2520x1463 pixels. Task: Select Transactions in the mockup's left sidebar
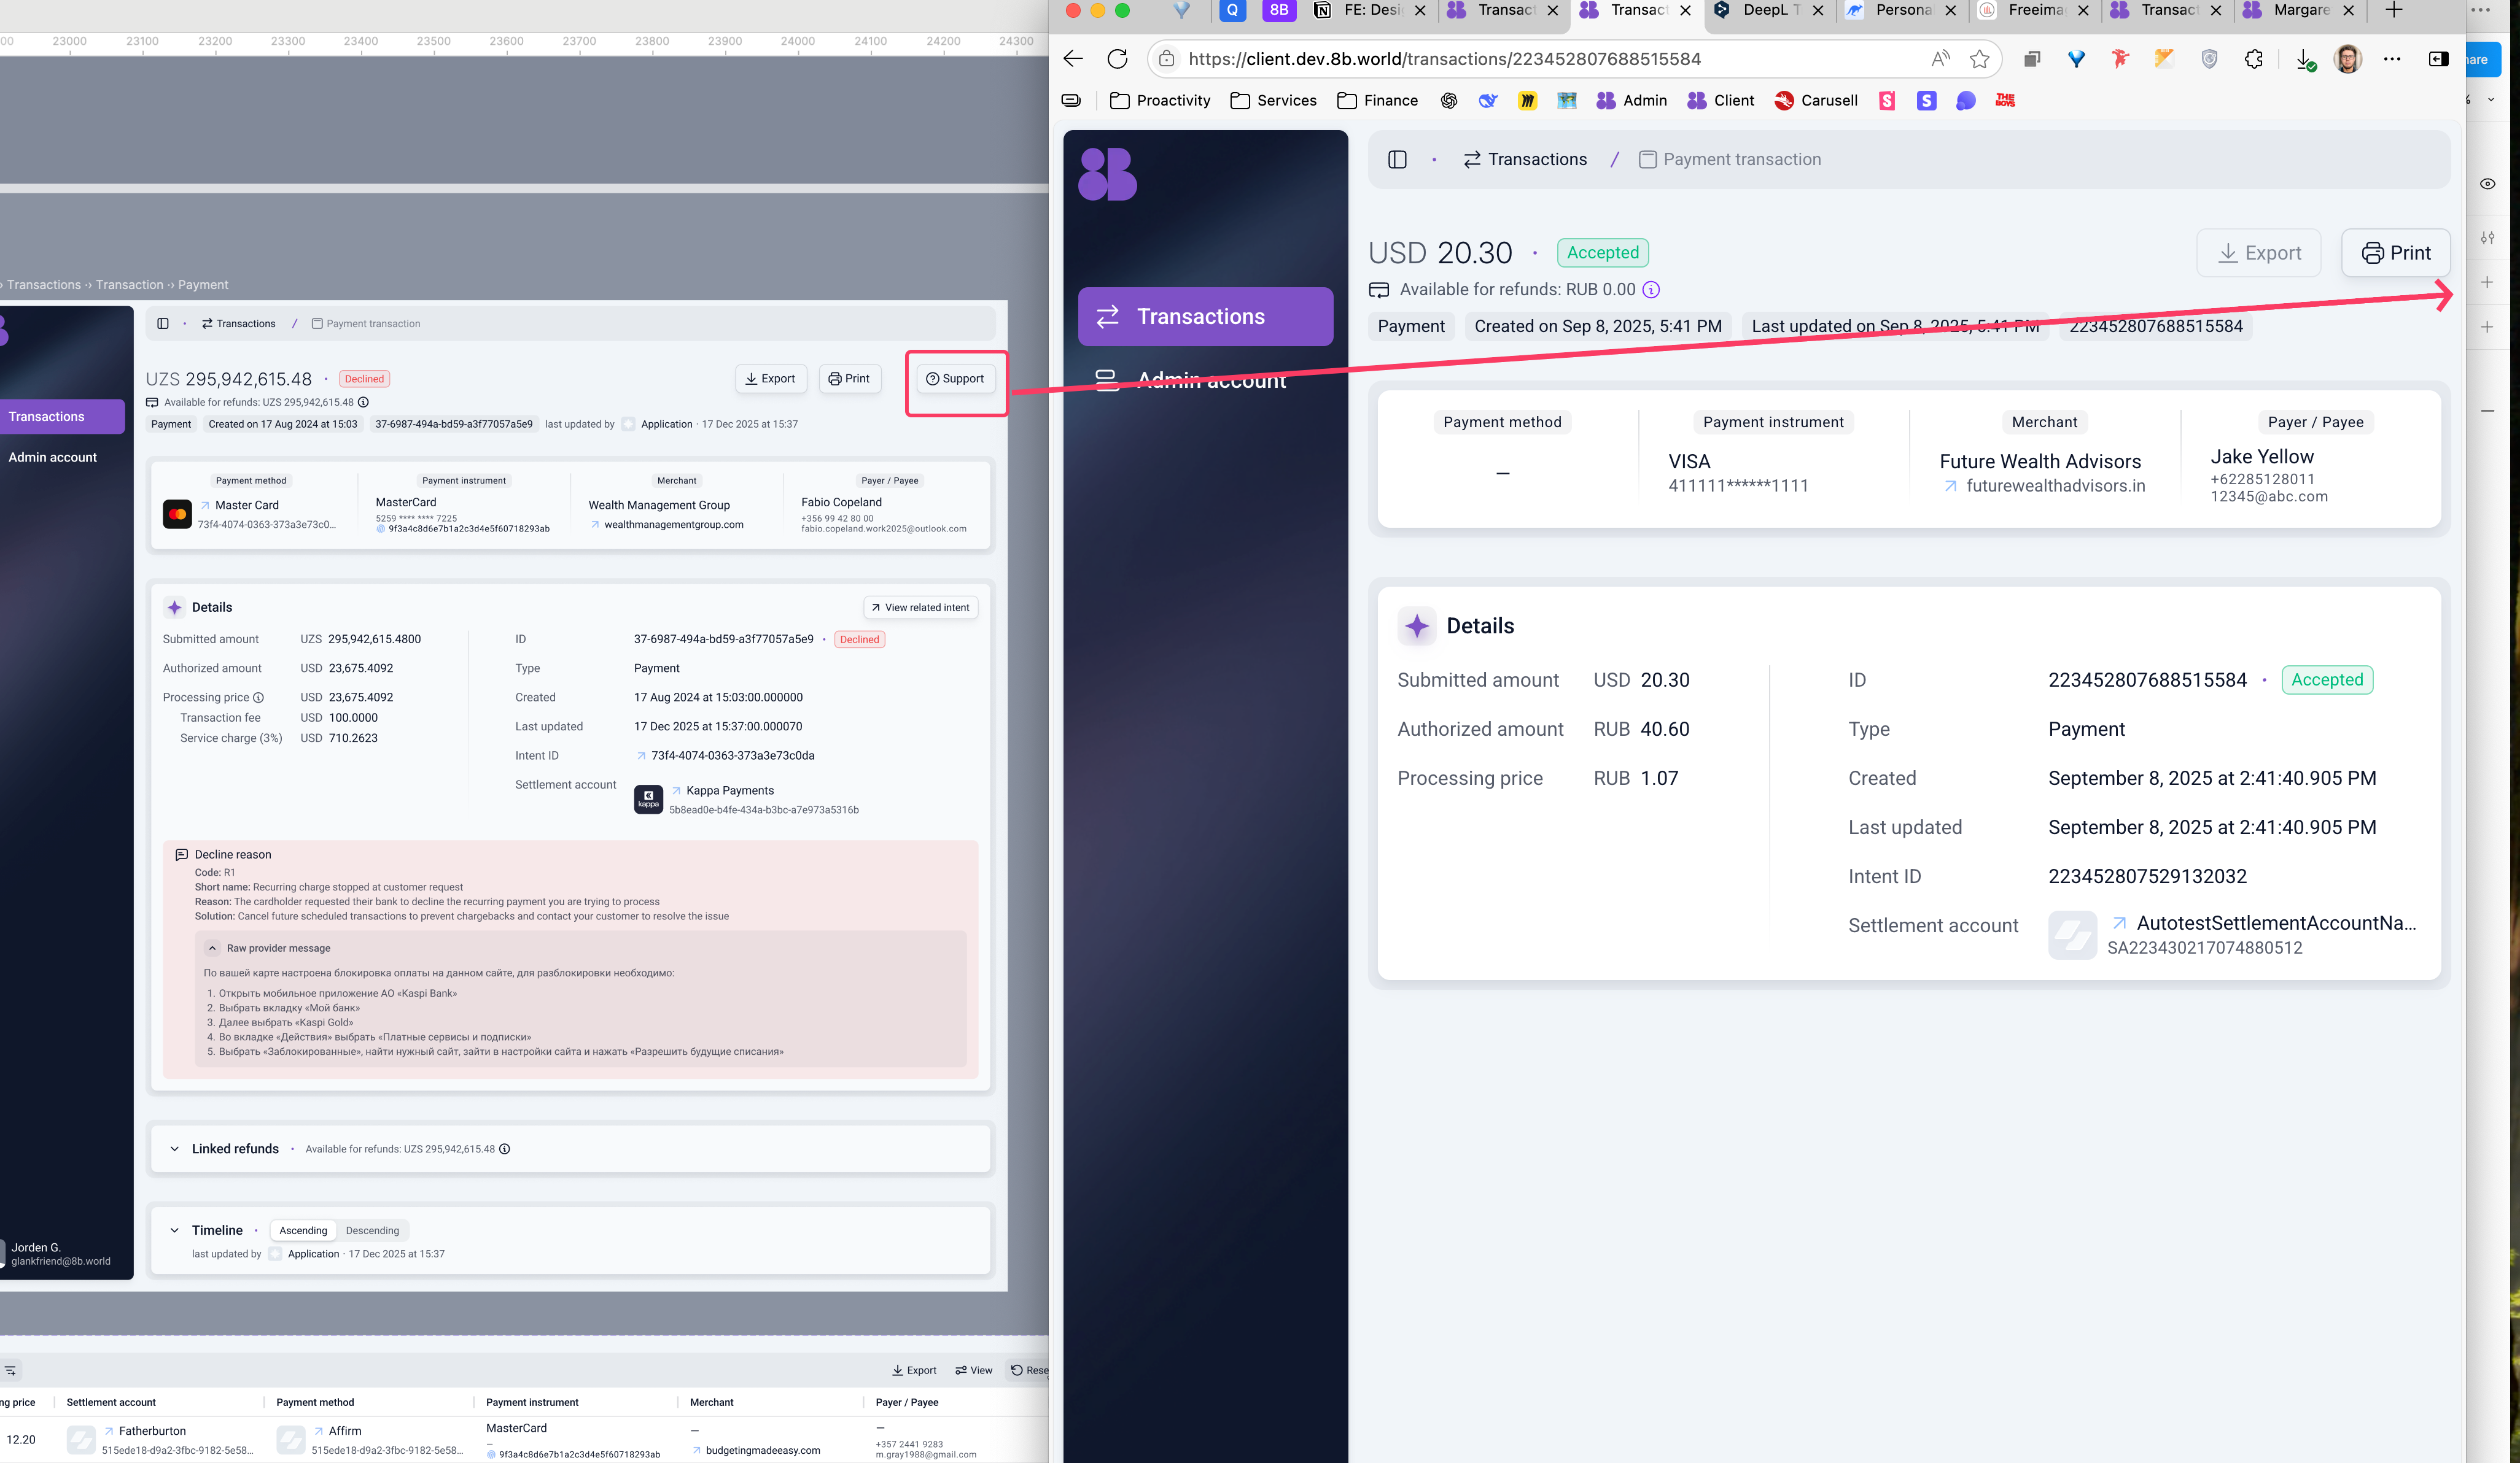[61, 417]
